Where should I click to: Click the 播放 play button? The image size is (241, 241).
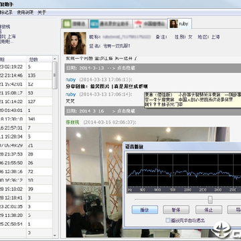pos(145,210)
